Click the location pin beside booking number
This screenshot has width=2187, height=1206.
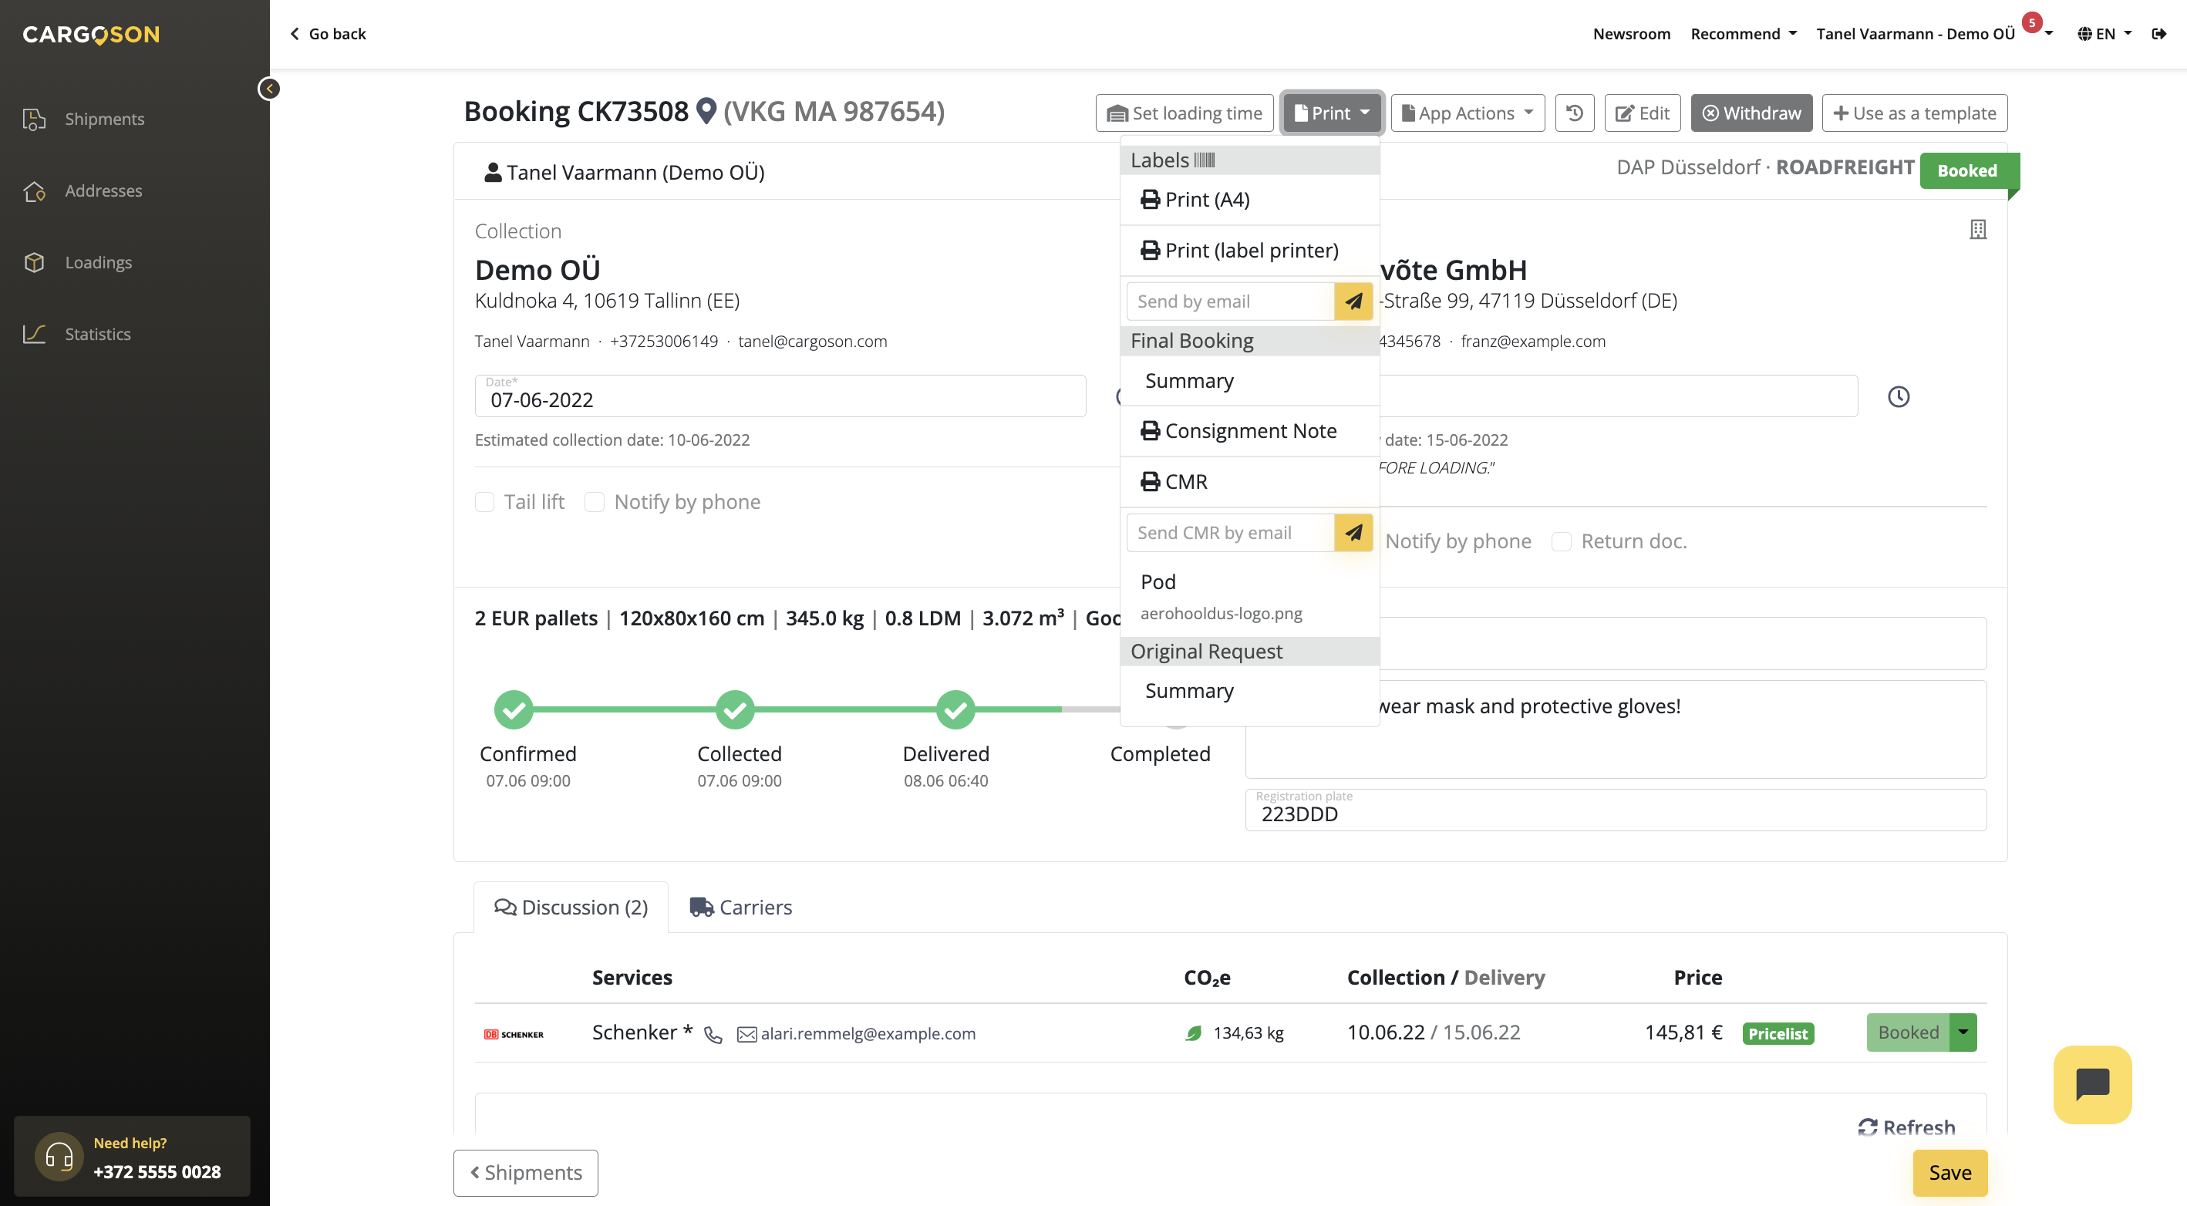(x=706, y=111)
